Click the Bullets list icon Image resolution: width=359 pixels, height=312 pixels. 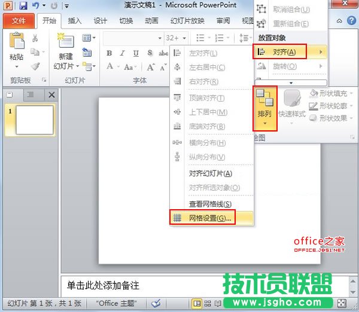(x=200, y=38)
